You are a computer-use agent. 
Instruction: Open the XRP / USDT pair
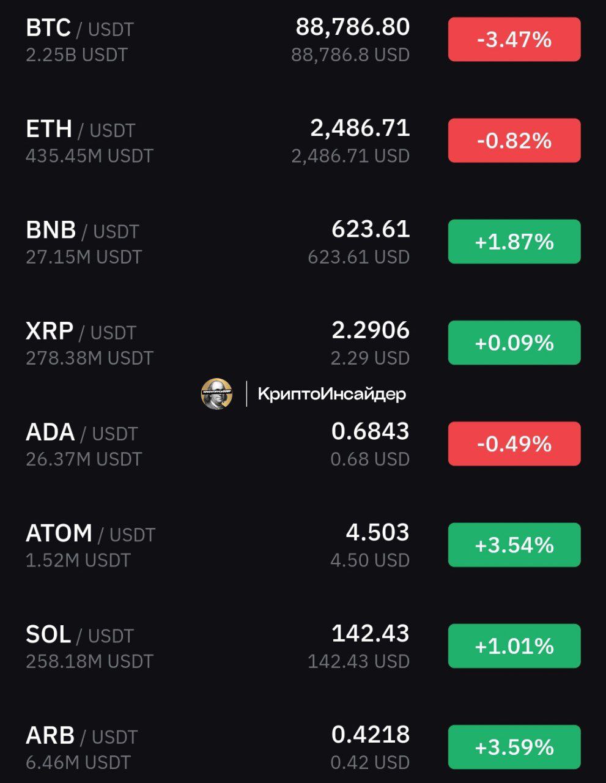click(303, 343)
